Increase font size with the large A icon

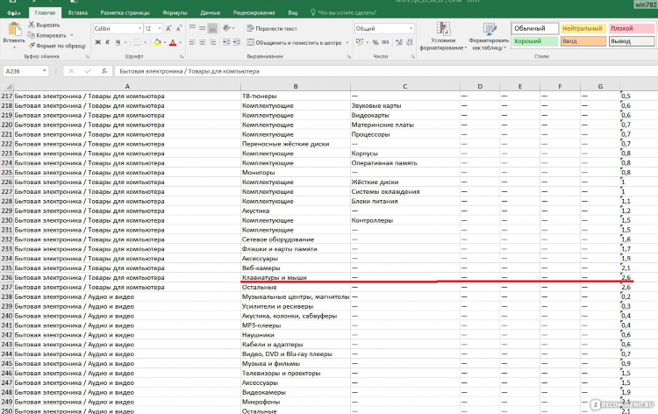(x=168, y=29)
